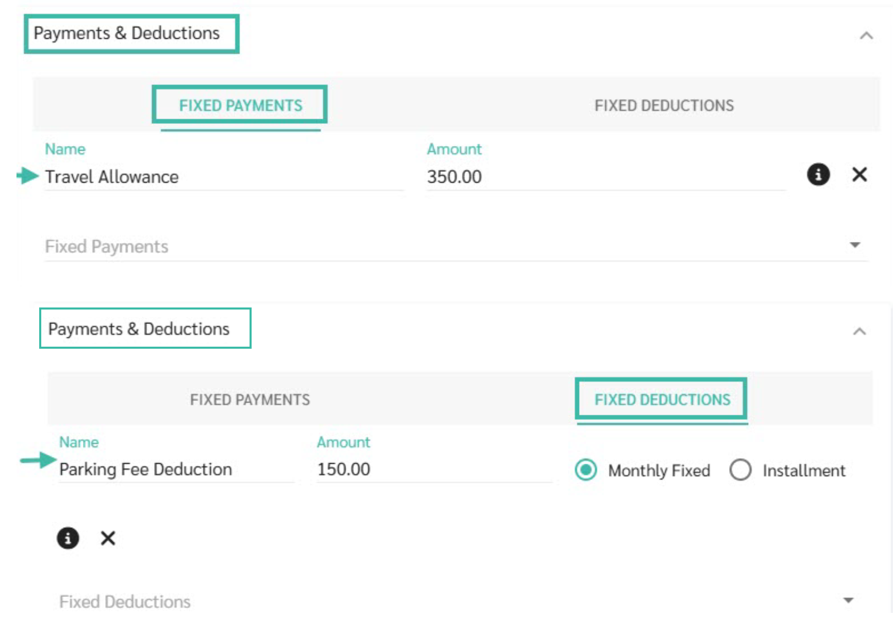The height and width of the screenshot is (617, 893).
Task: Click info icon below Parking Fee Deduction
Action: coord(68,538)
